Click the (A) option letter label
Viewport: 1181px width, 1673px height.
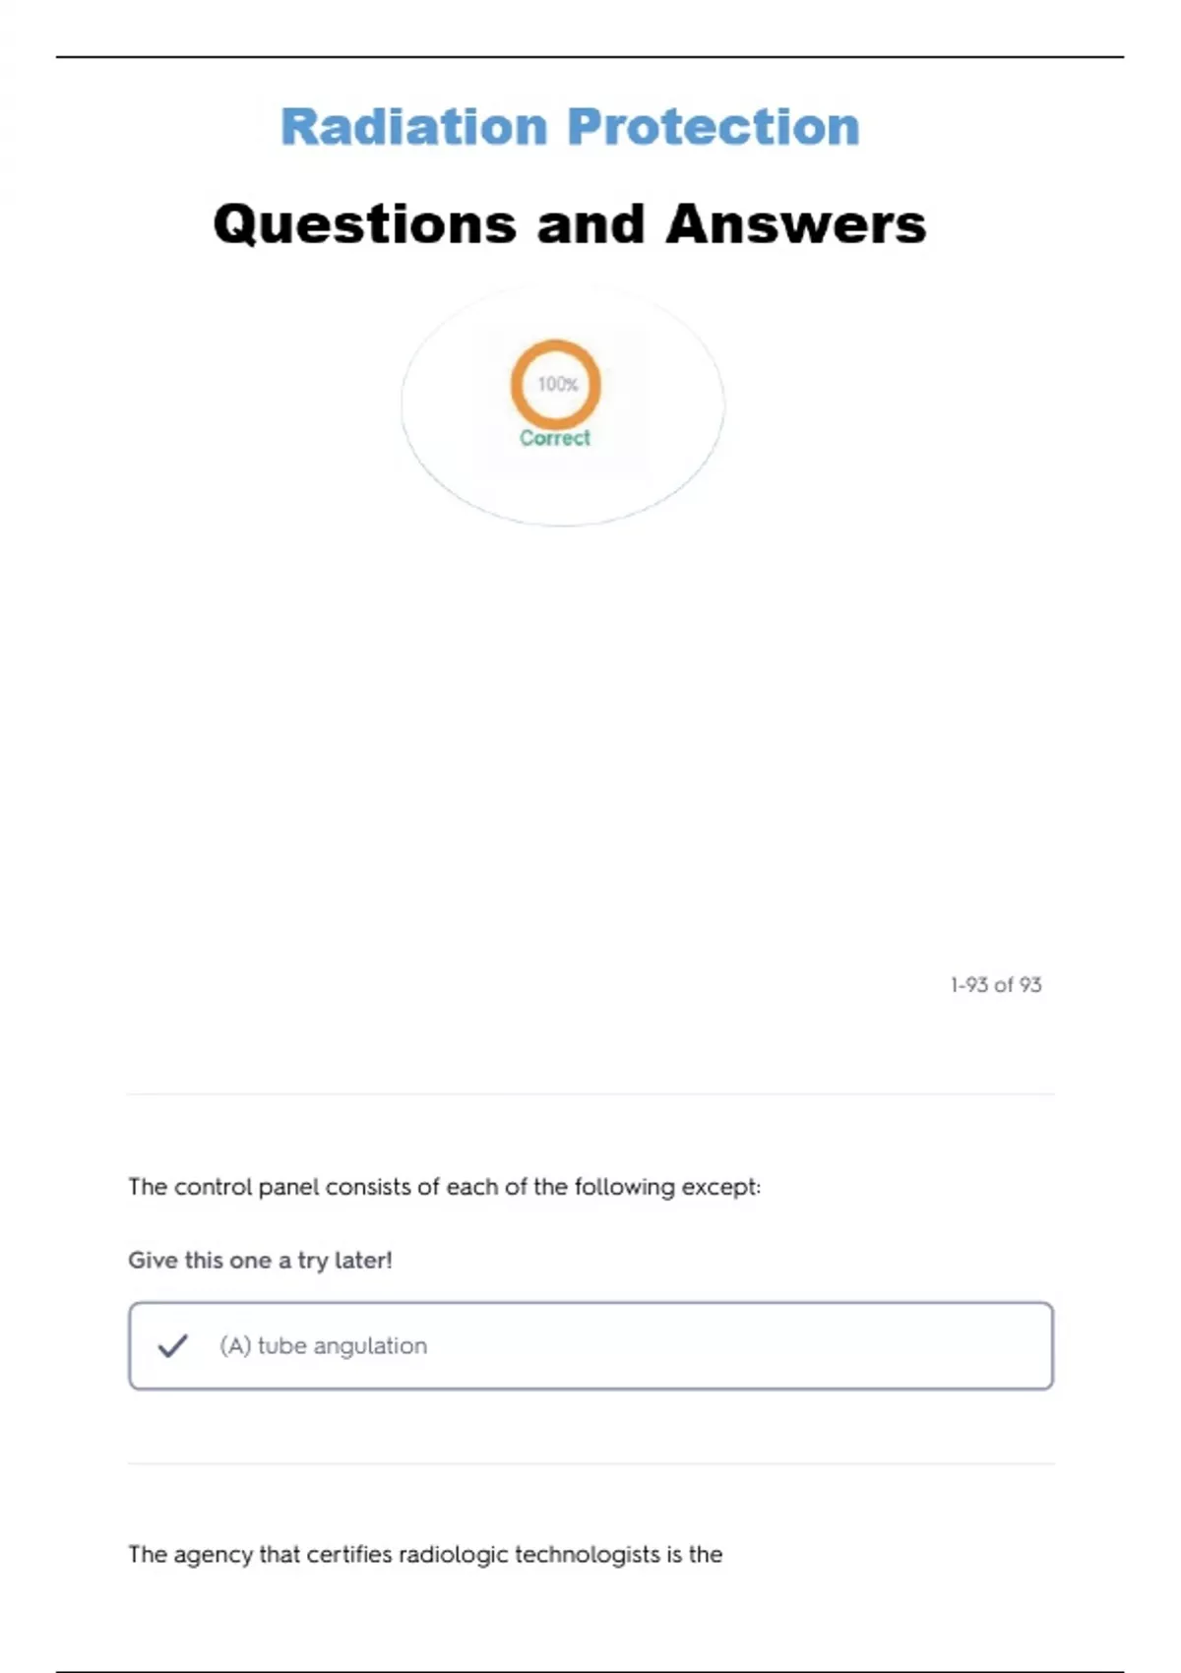[x=235, y=1345]
